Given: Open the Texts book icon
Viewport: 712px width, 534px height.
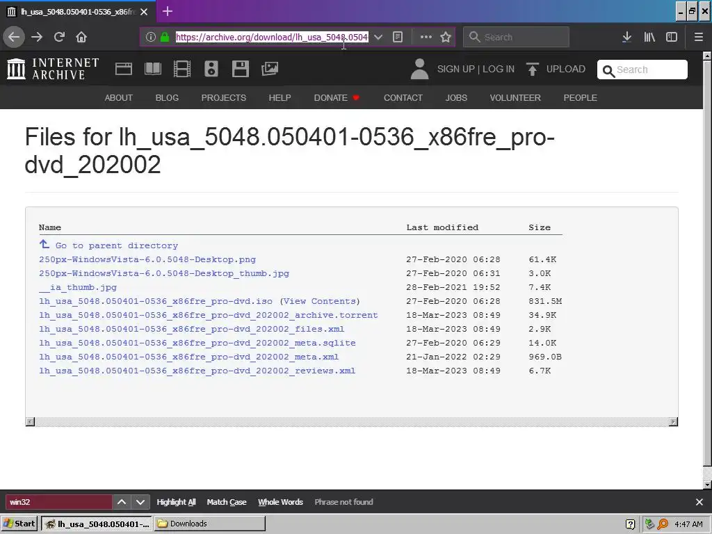Looking at the screenshot, I should [152, 69].
